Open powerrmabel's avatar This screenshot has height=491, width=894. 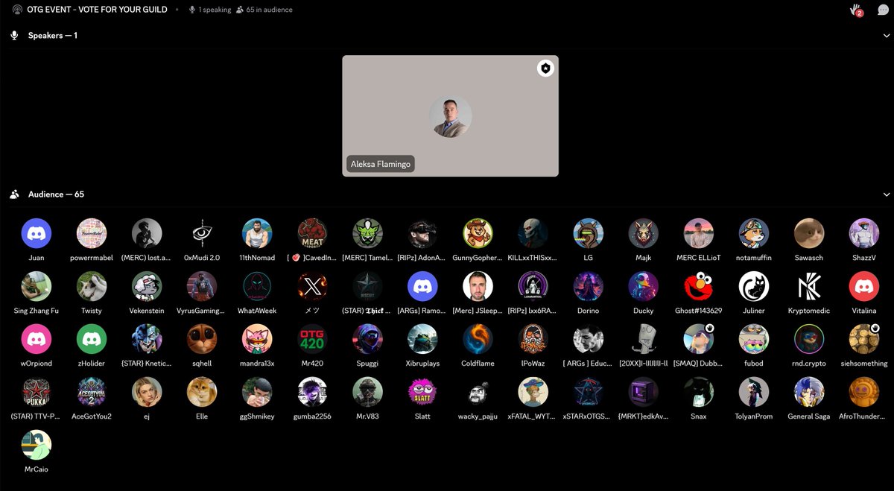tap(92, 233)
